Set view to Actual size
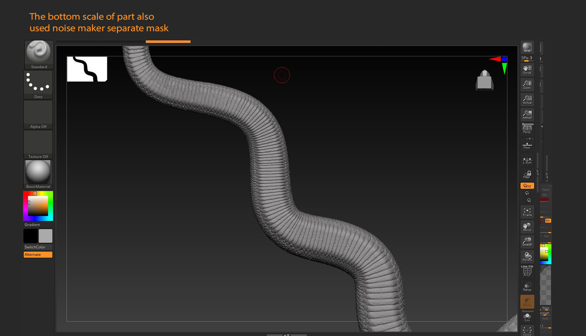586x336 pixels. point(527,100)
